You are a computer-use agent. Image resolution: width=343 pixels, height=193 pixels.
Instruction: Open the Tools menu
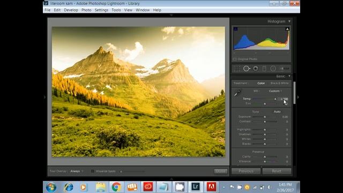[116, 10]
